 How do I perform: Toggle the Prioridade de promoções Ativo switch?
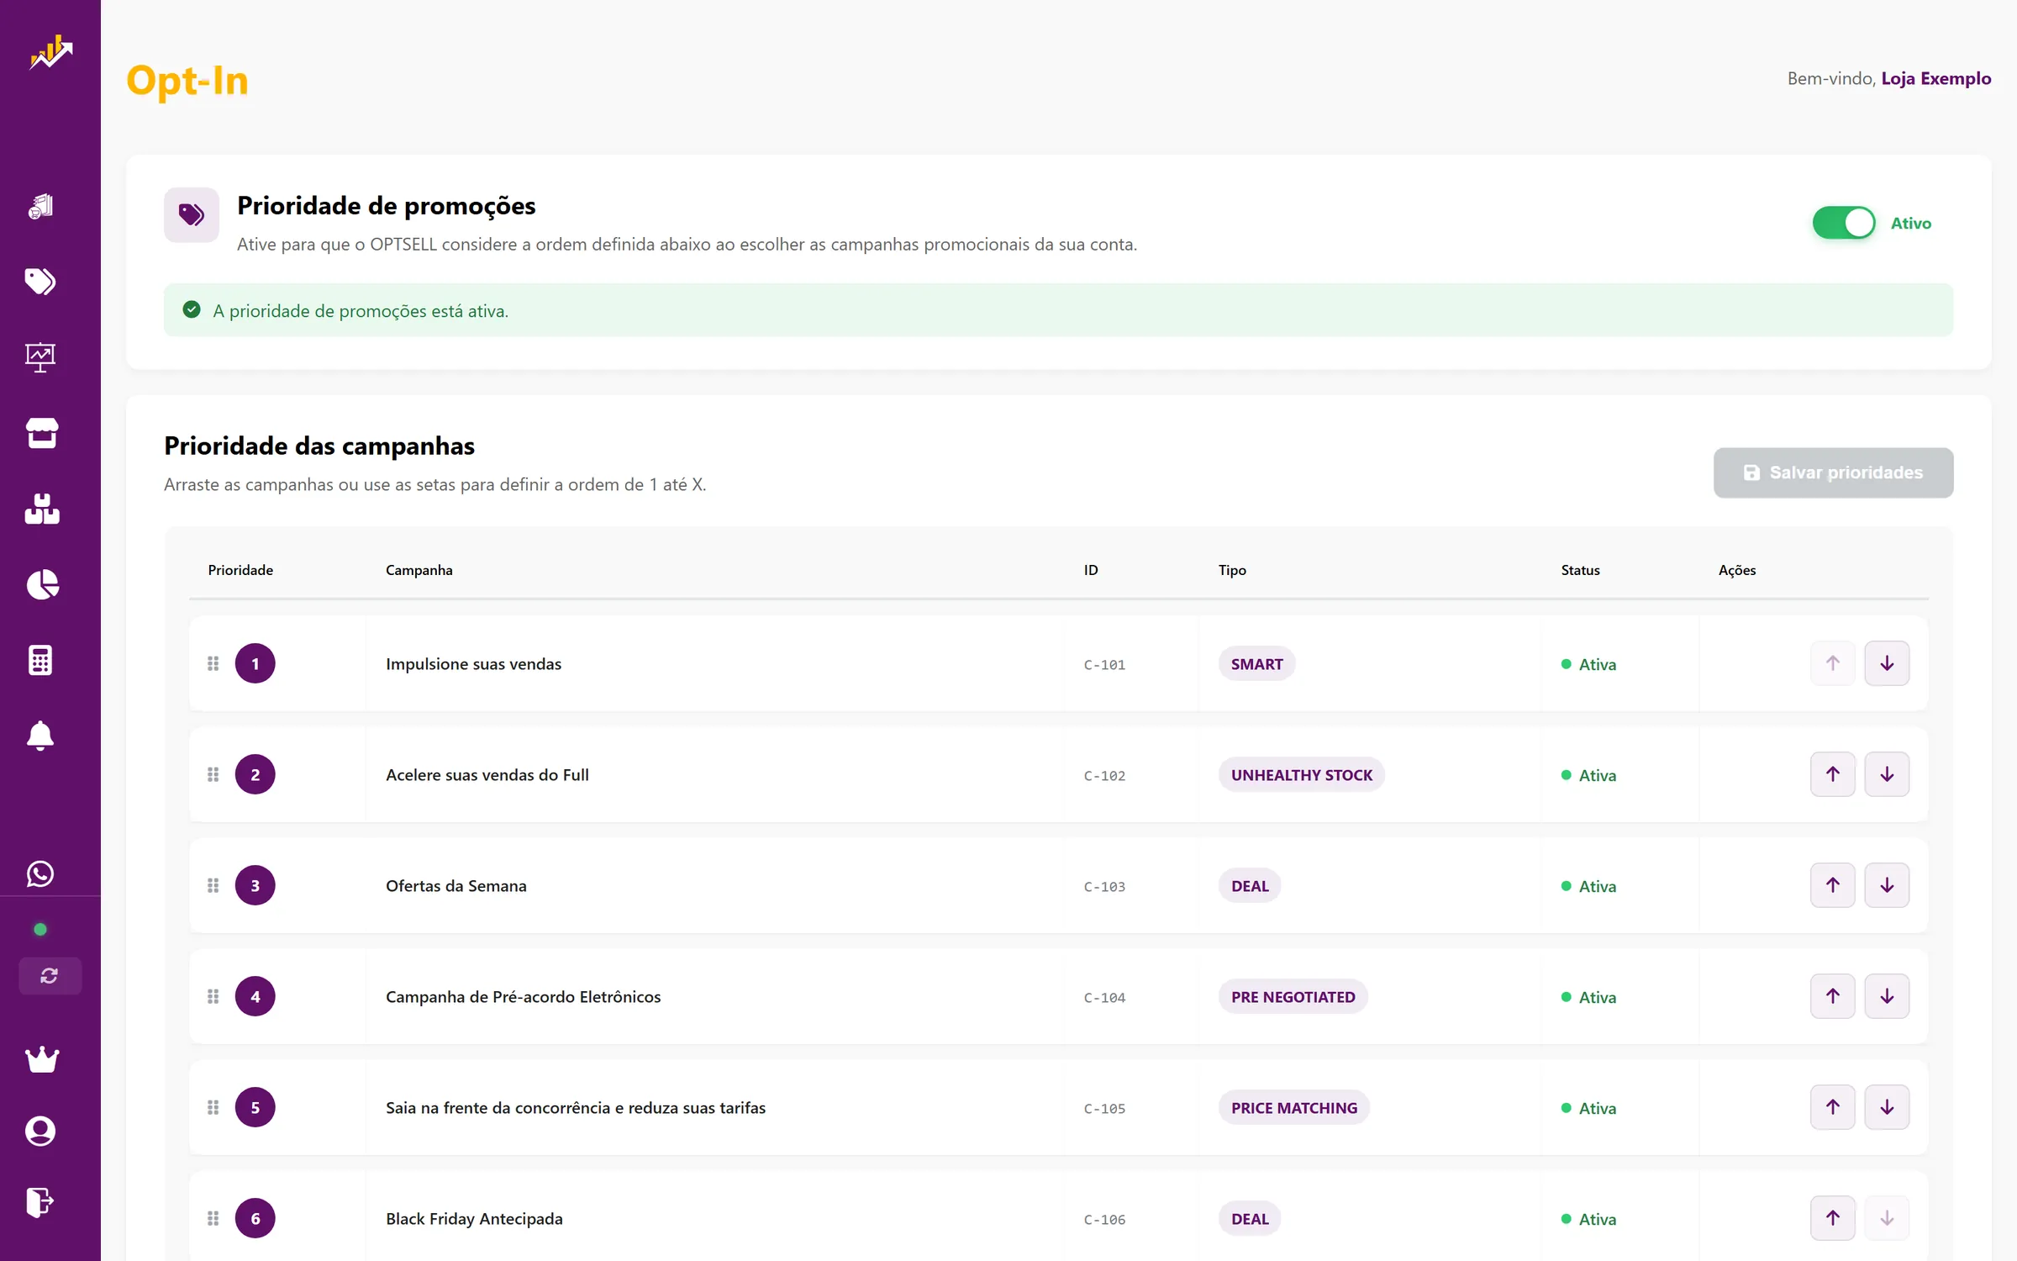[1844, 223]
